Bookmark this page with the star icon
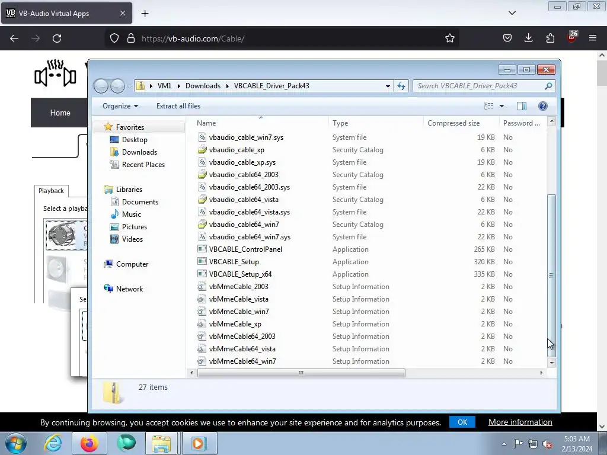 tap(449, 38)
